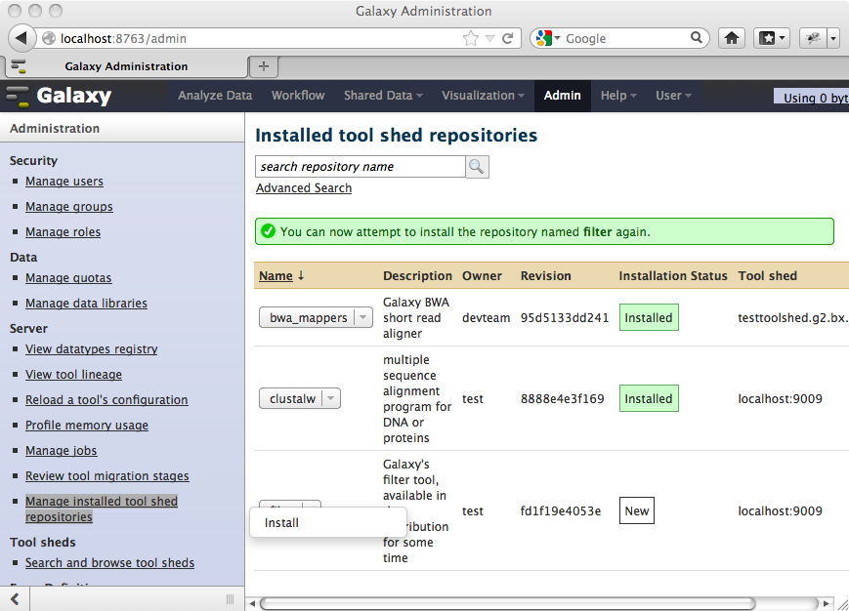Select revision fd1f19e4053e text
Screen dimensions: 849x611
coord(561,511)
